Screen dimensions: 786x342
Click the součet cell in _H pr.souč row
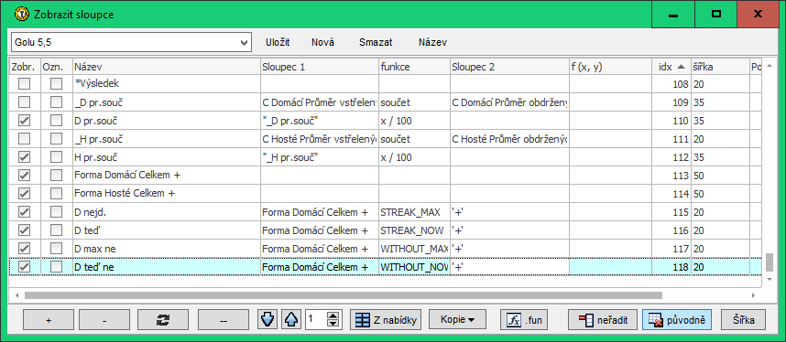(414, 139)
